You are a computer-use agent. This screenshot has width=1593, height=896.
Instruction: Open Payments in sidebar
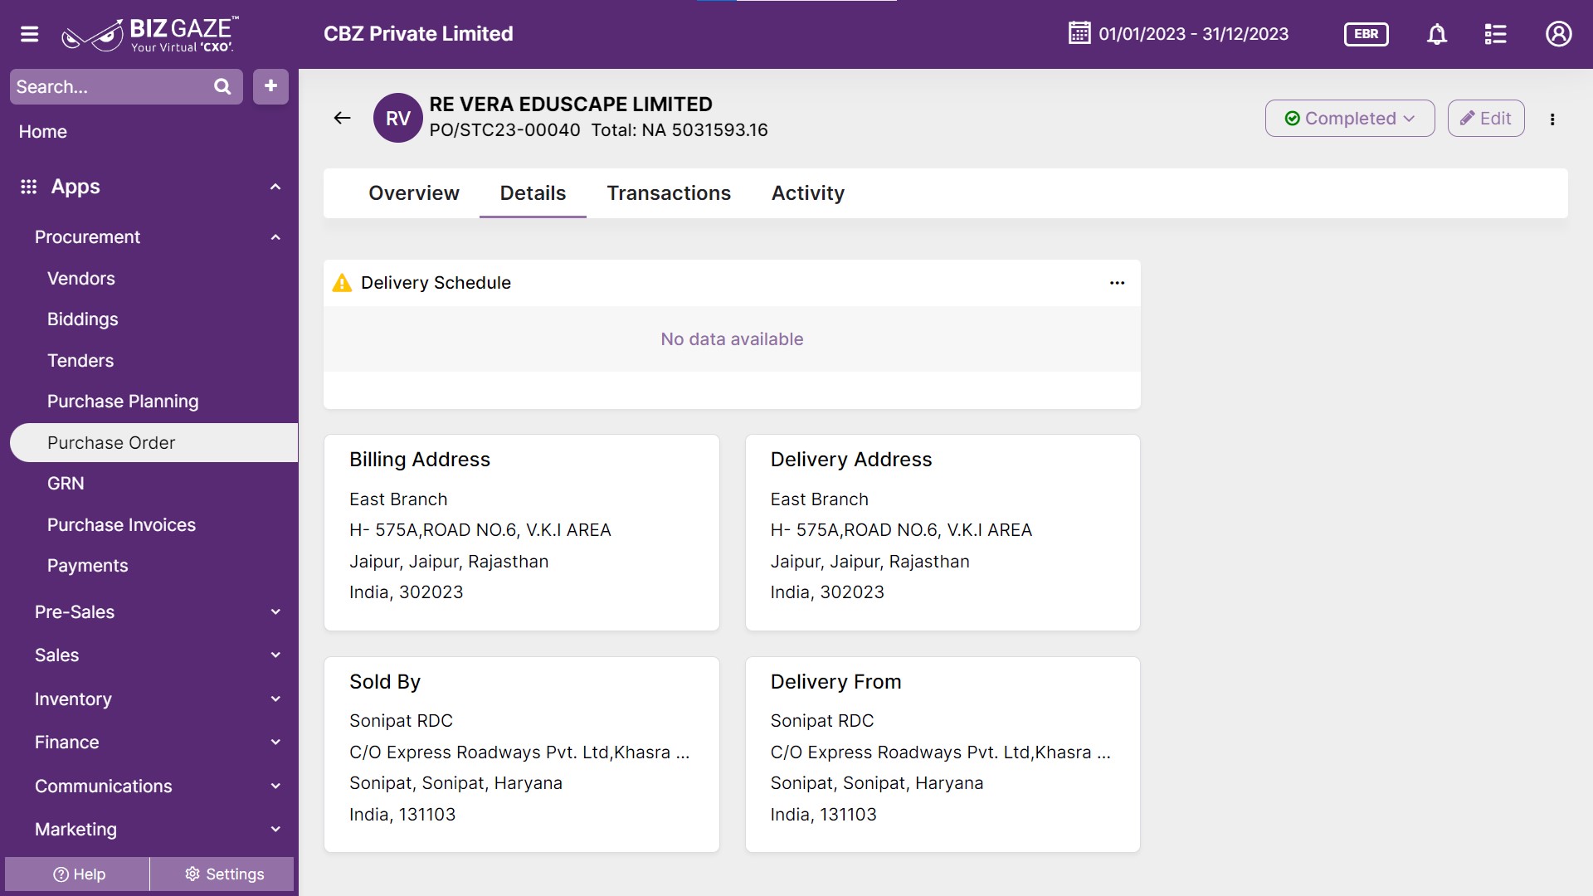(87, 566)
